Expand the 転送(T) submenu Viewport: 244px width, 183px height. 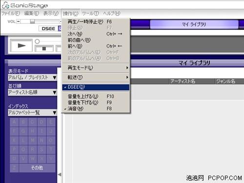point(96,77)
